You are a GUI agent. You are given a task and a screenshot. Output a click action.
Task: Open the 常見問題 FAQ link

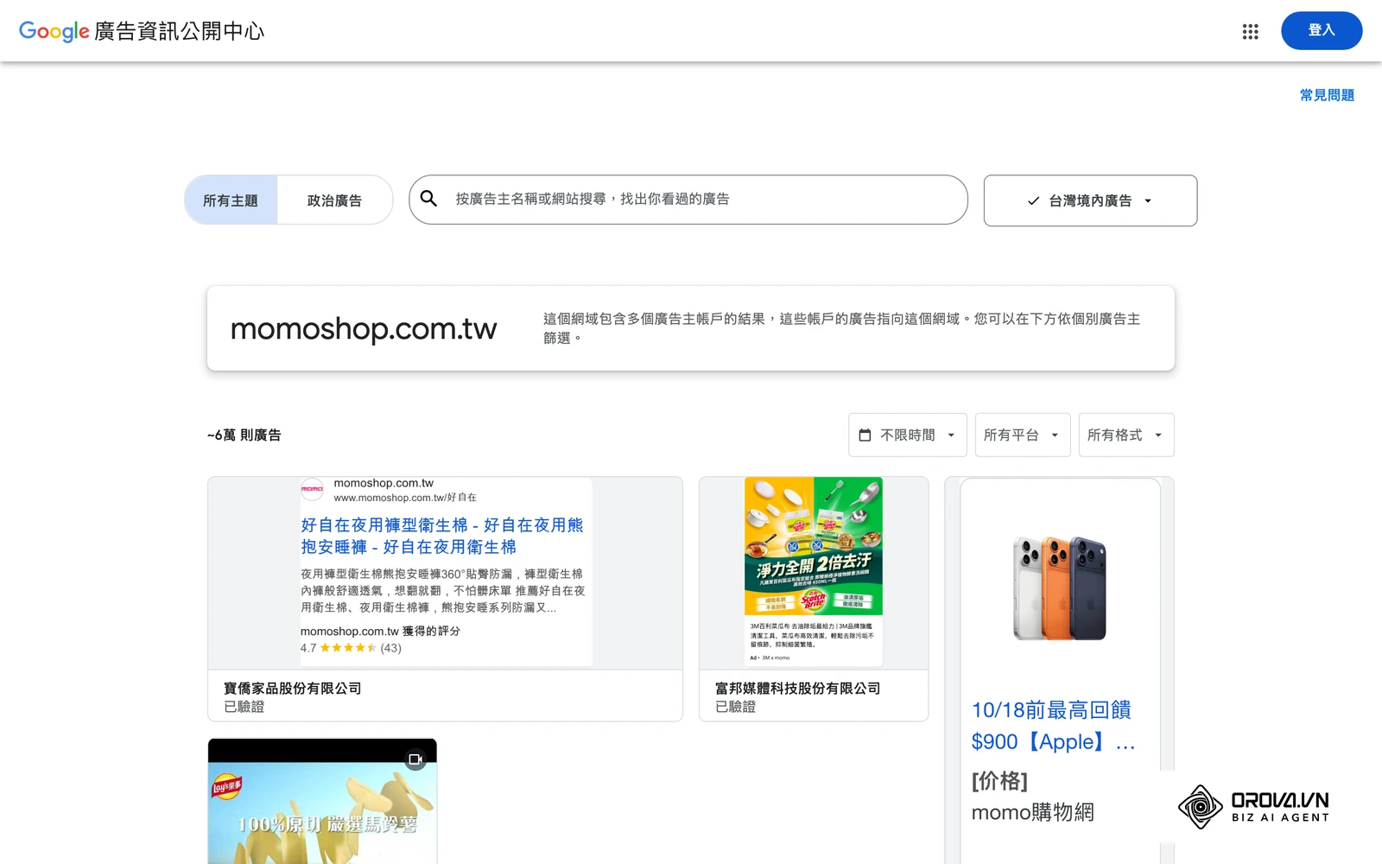(1327, 95)
